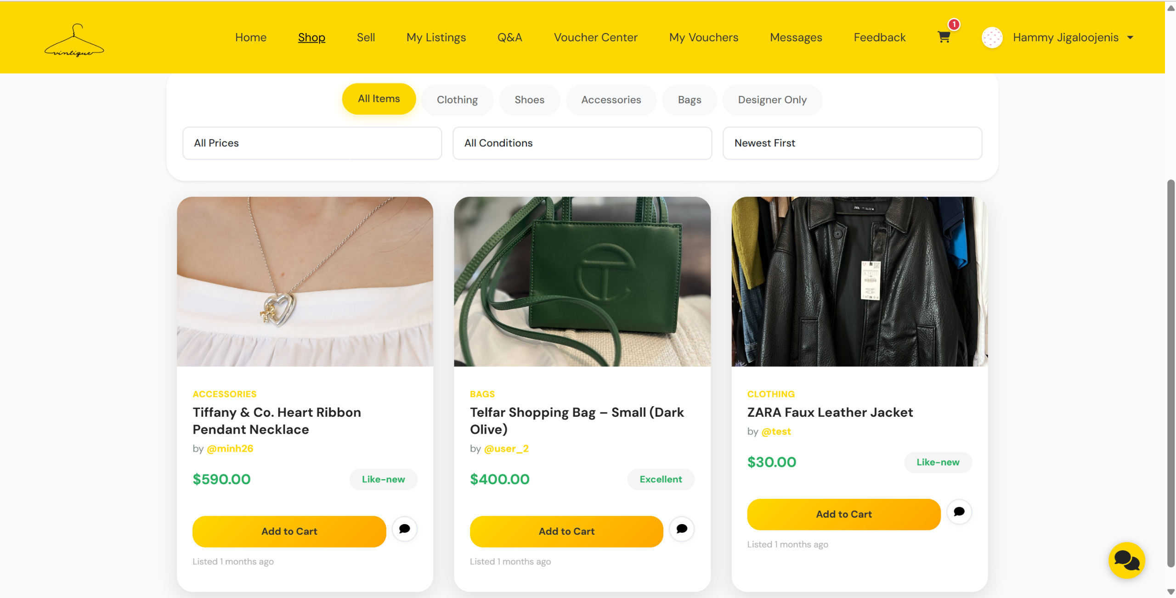The height and width of the screenshot is (598, 1176).
Task: Message seller of Telfar Shopping Bag
Action: 682,529
